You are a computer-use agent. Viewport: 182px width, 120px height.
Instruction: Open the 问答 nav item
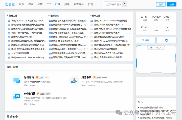[40, 4]
